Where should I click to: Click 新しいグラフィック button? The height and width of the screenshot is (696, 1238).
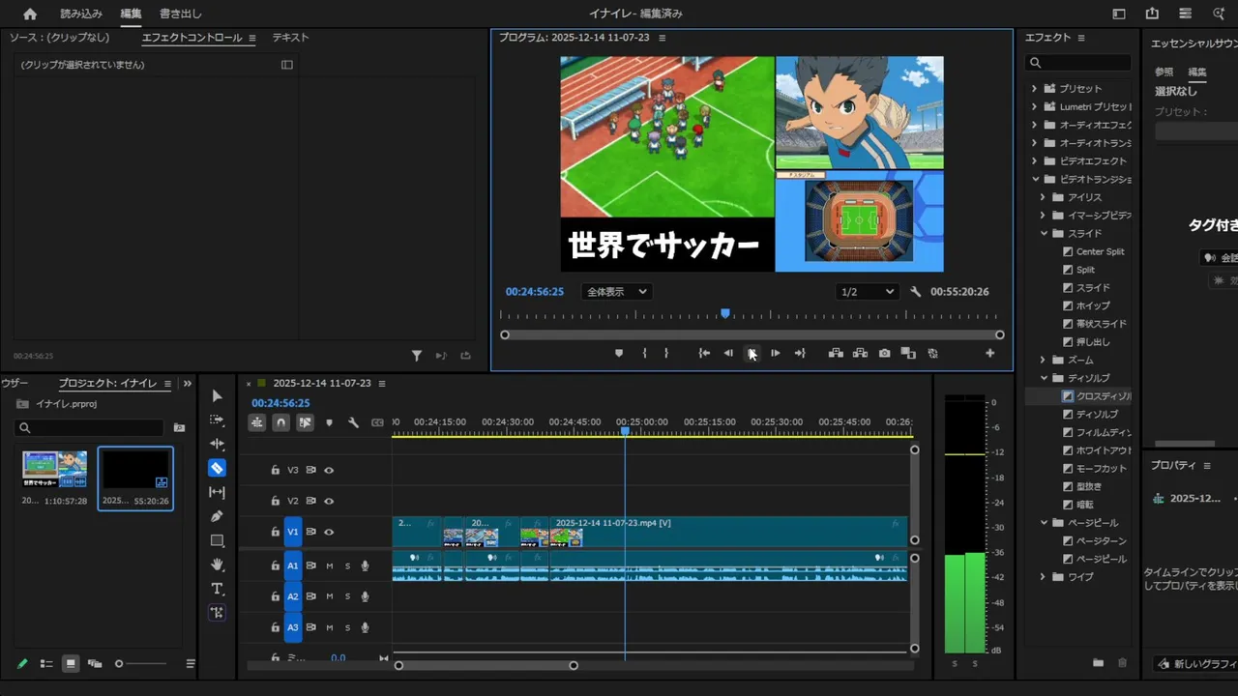[x=1196, y=664]
